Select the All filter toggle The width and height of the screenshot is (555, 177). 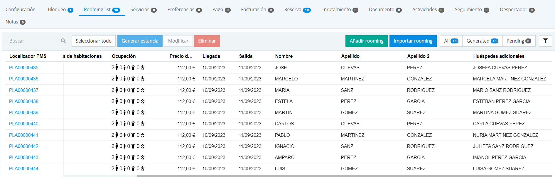point(451,41)
